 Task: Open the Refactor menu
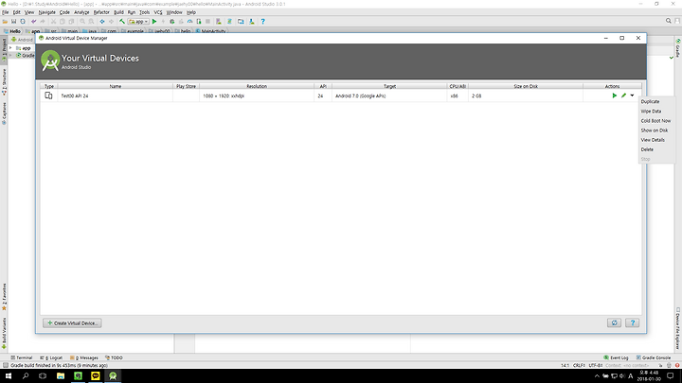[x=101, y=12]
